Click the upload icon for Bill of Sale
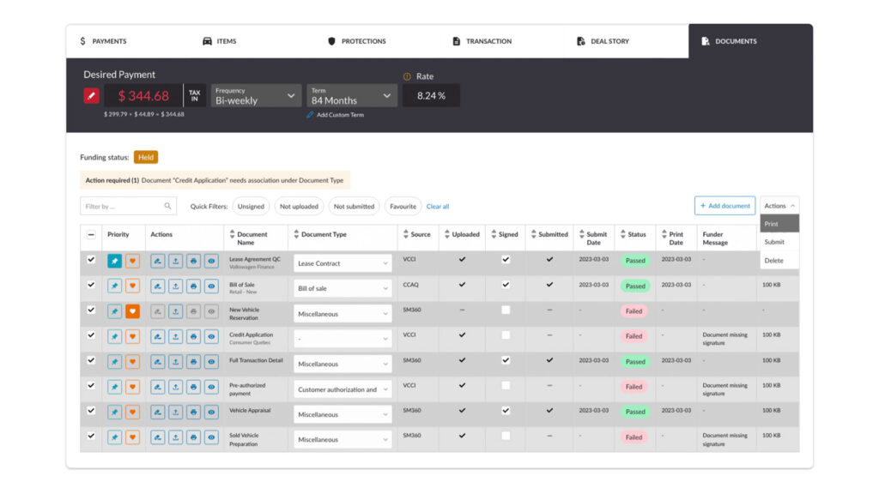 175,286
